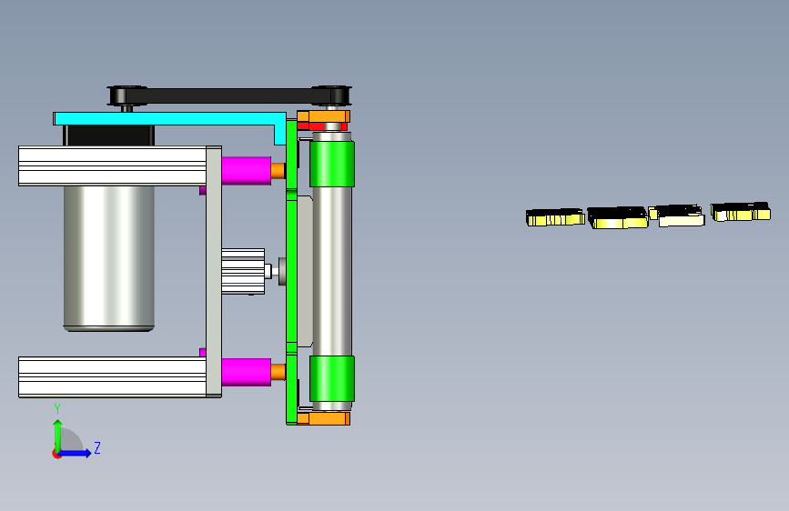The image size is (789, 511).
Task: Click the red X axis dot on triad
Action: click(56, 455)
